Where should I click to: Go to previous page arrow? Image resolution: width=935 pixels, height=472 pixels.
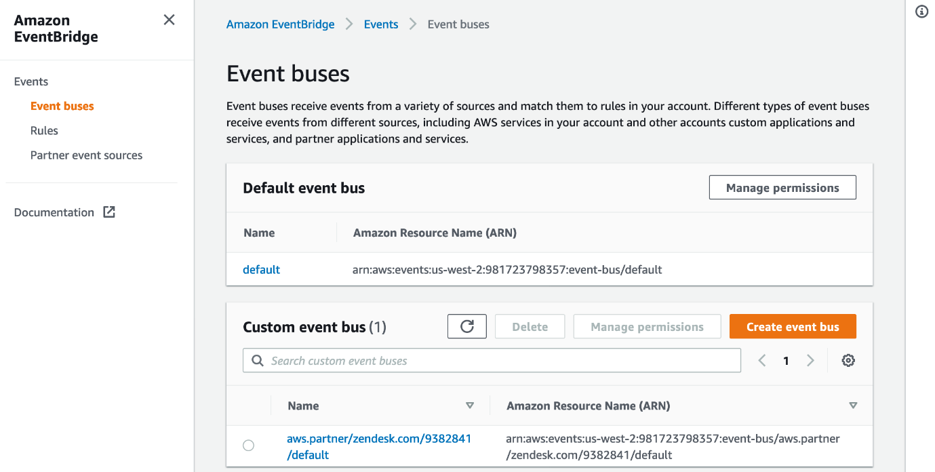762,361
